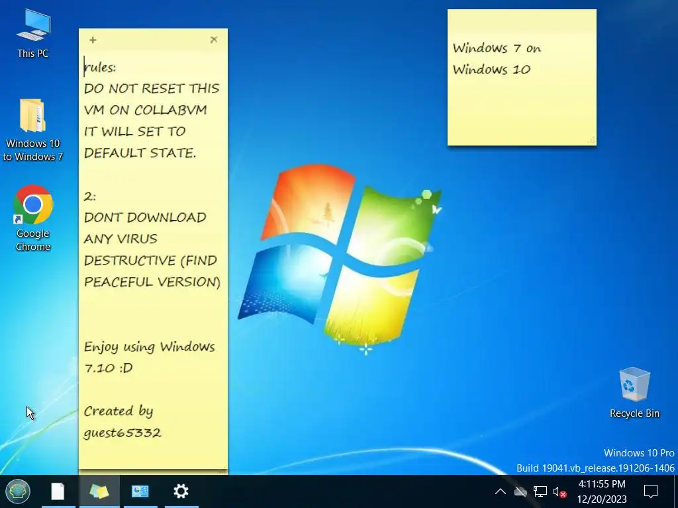The height and width of the screenshot is (508, 678).
Task: Click the 'Windows 7 on' note text
Action: coord(497,48)
